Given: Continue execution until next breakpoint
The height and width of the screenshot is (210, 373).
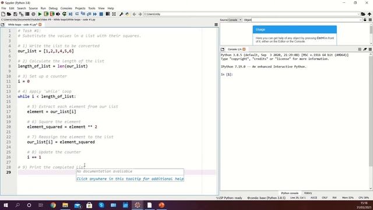Looking at the screenshot, I should click(x=95, y=14).
